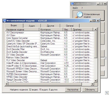Select MPEG Video Decoder row

point(50,77)
